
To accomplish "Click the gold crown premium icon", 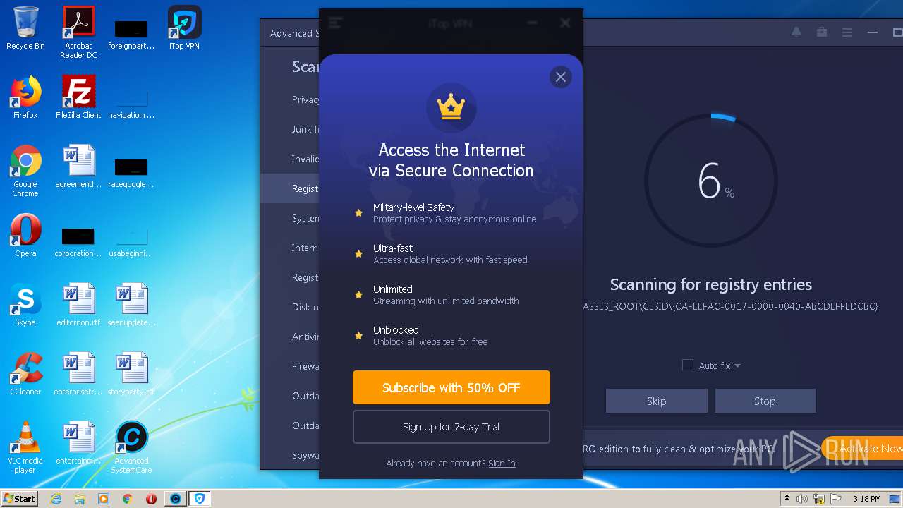I will point(451,107).
